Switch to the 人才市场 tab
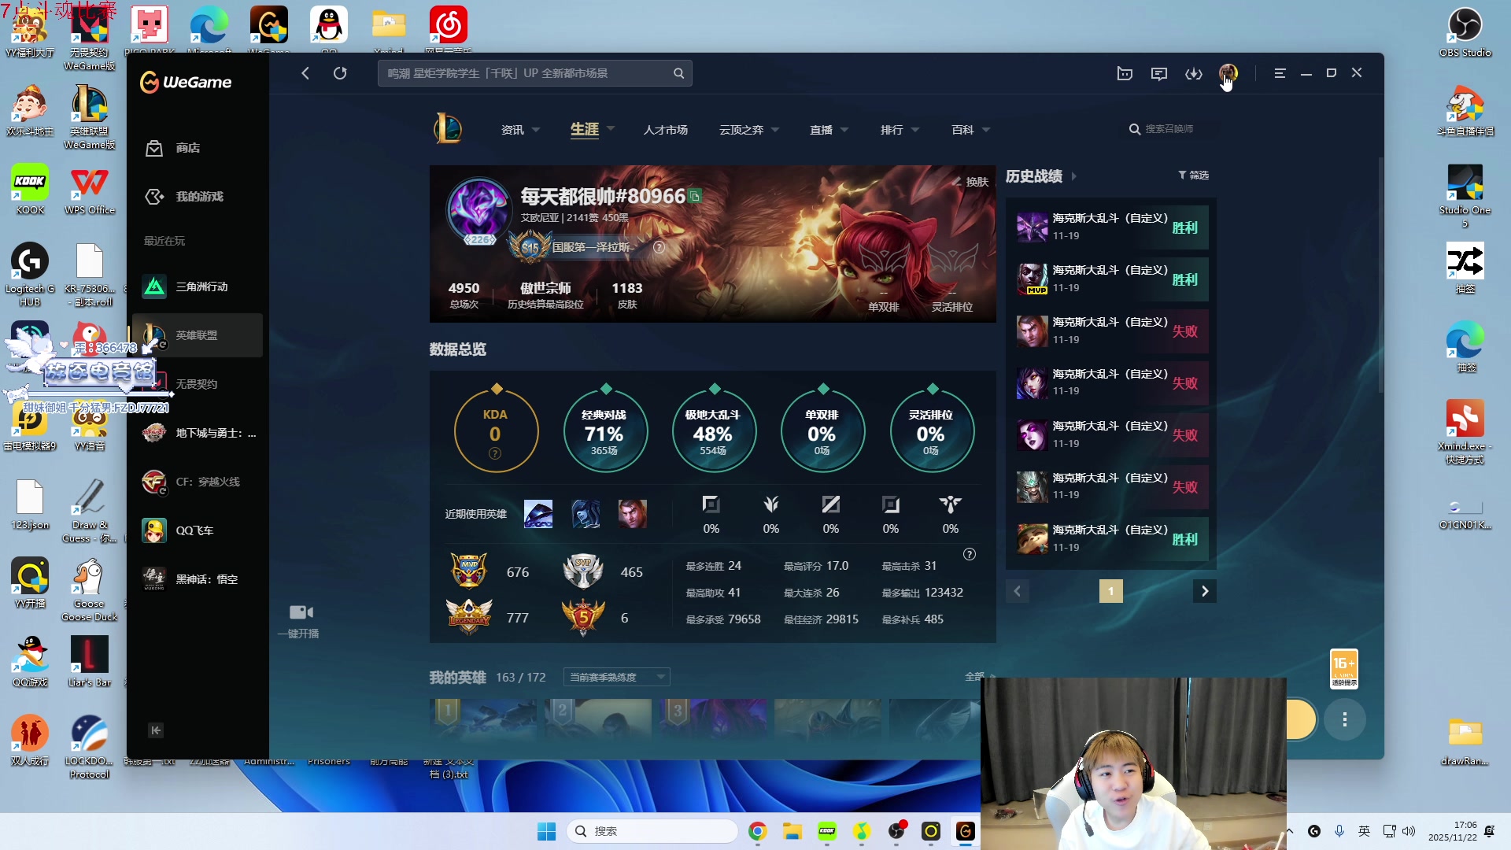Viewport: 1511px width, 850px height. pos(665,130)
